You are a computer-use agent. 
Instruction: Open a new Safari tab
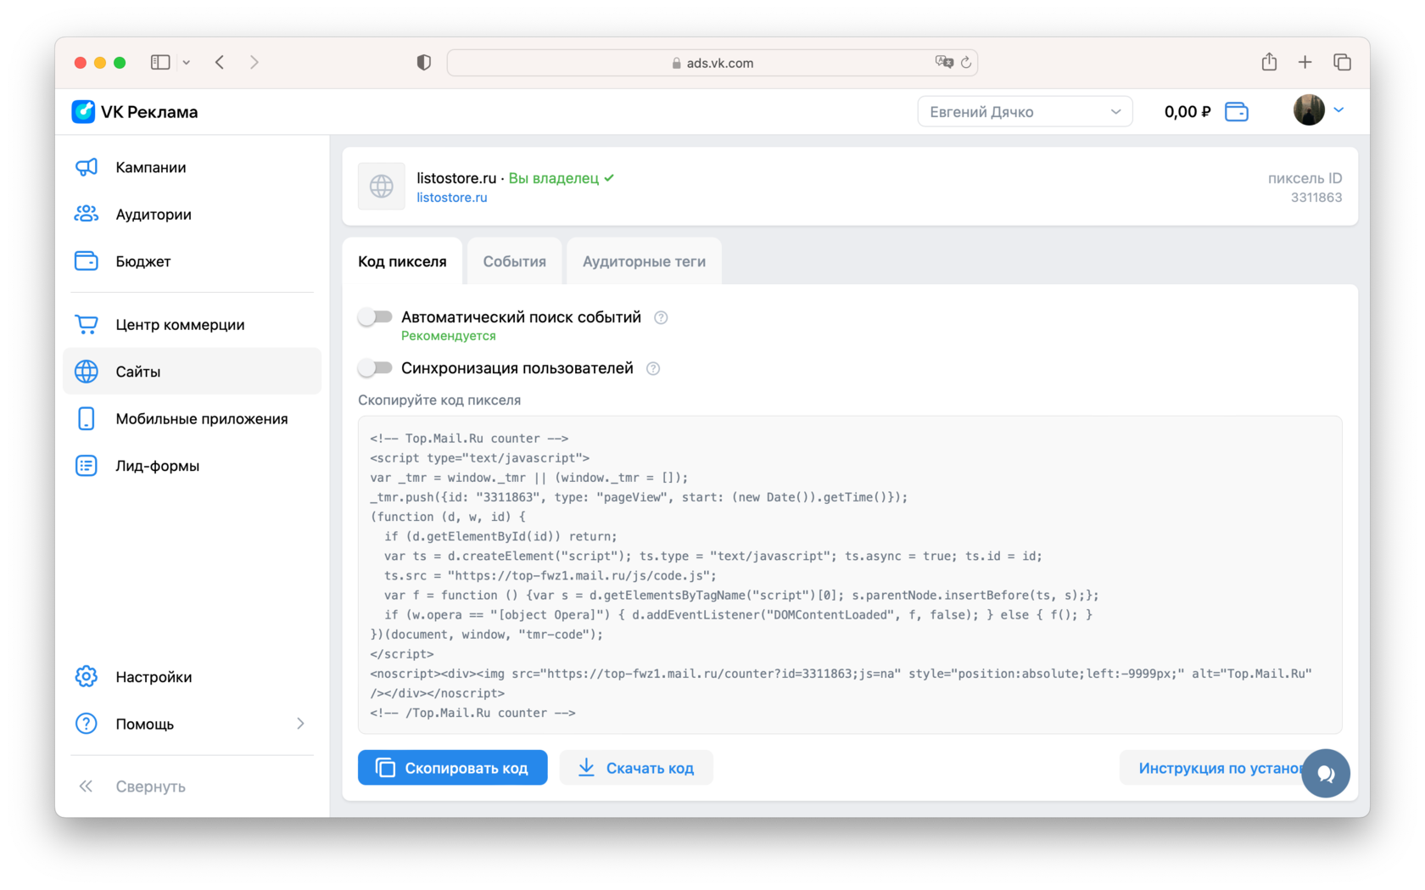tap(1305, 62)
